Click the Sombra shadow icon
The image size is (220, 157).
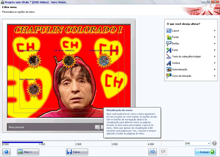pos(169,63)
